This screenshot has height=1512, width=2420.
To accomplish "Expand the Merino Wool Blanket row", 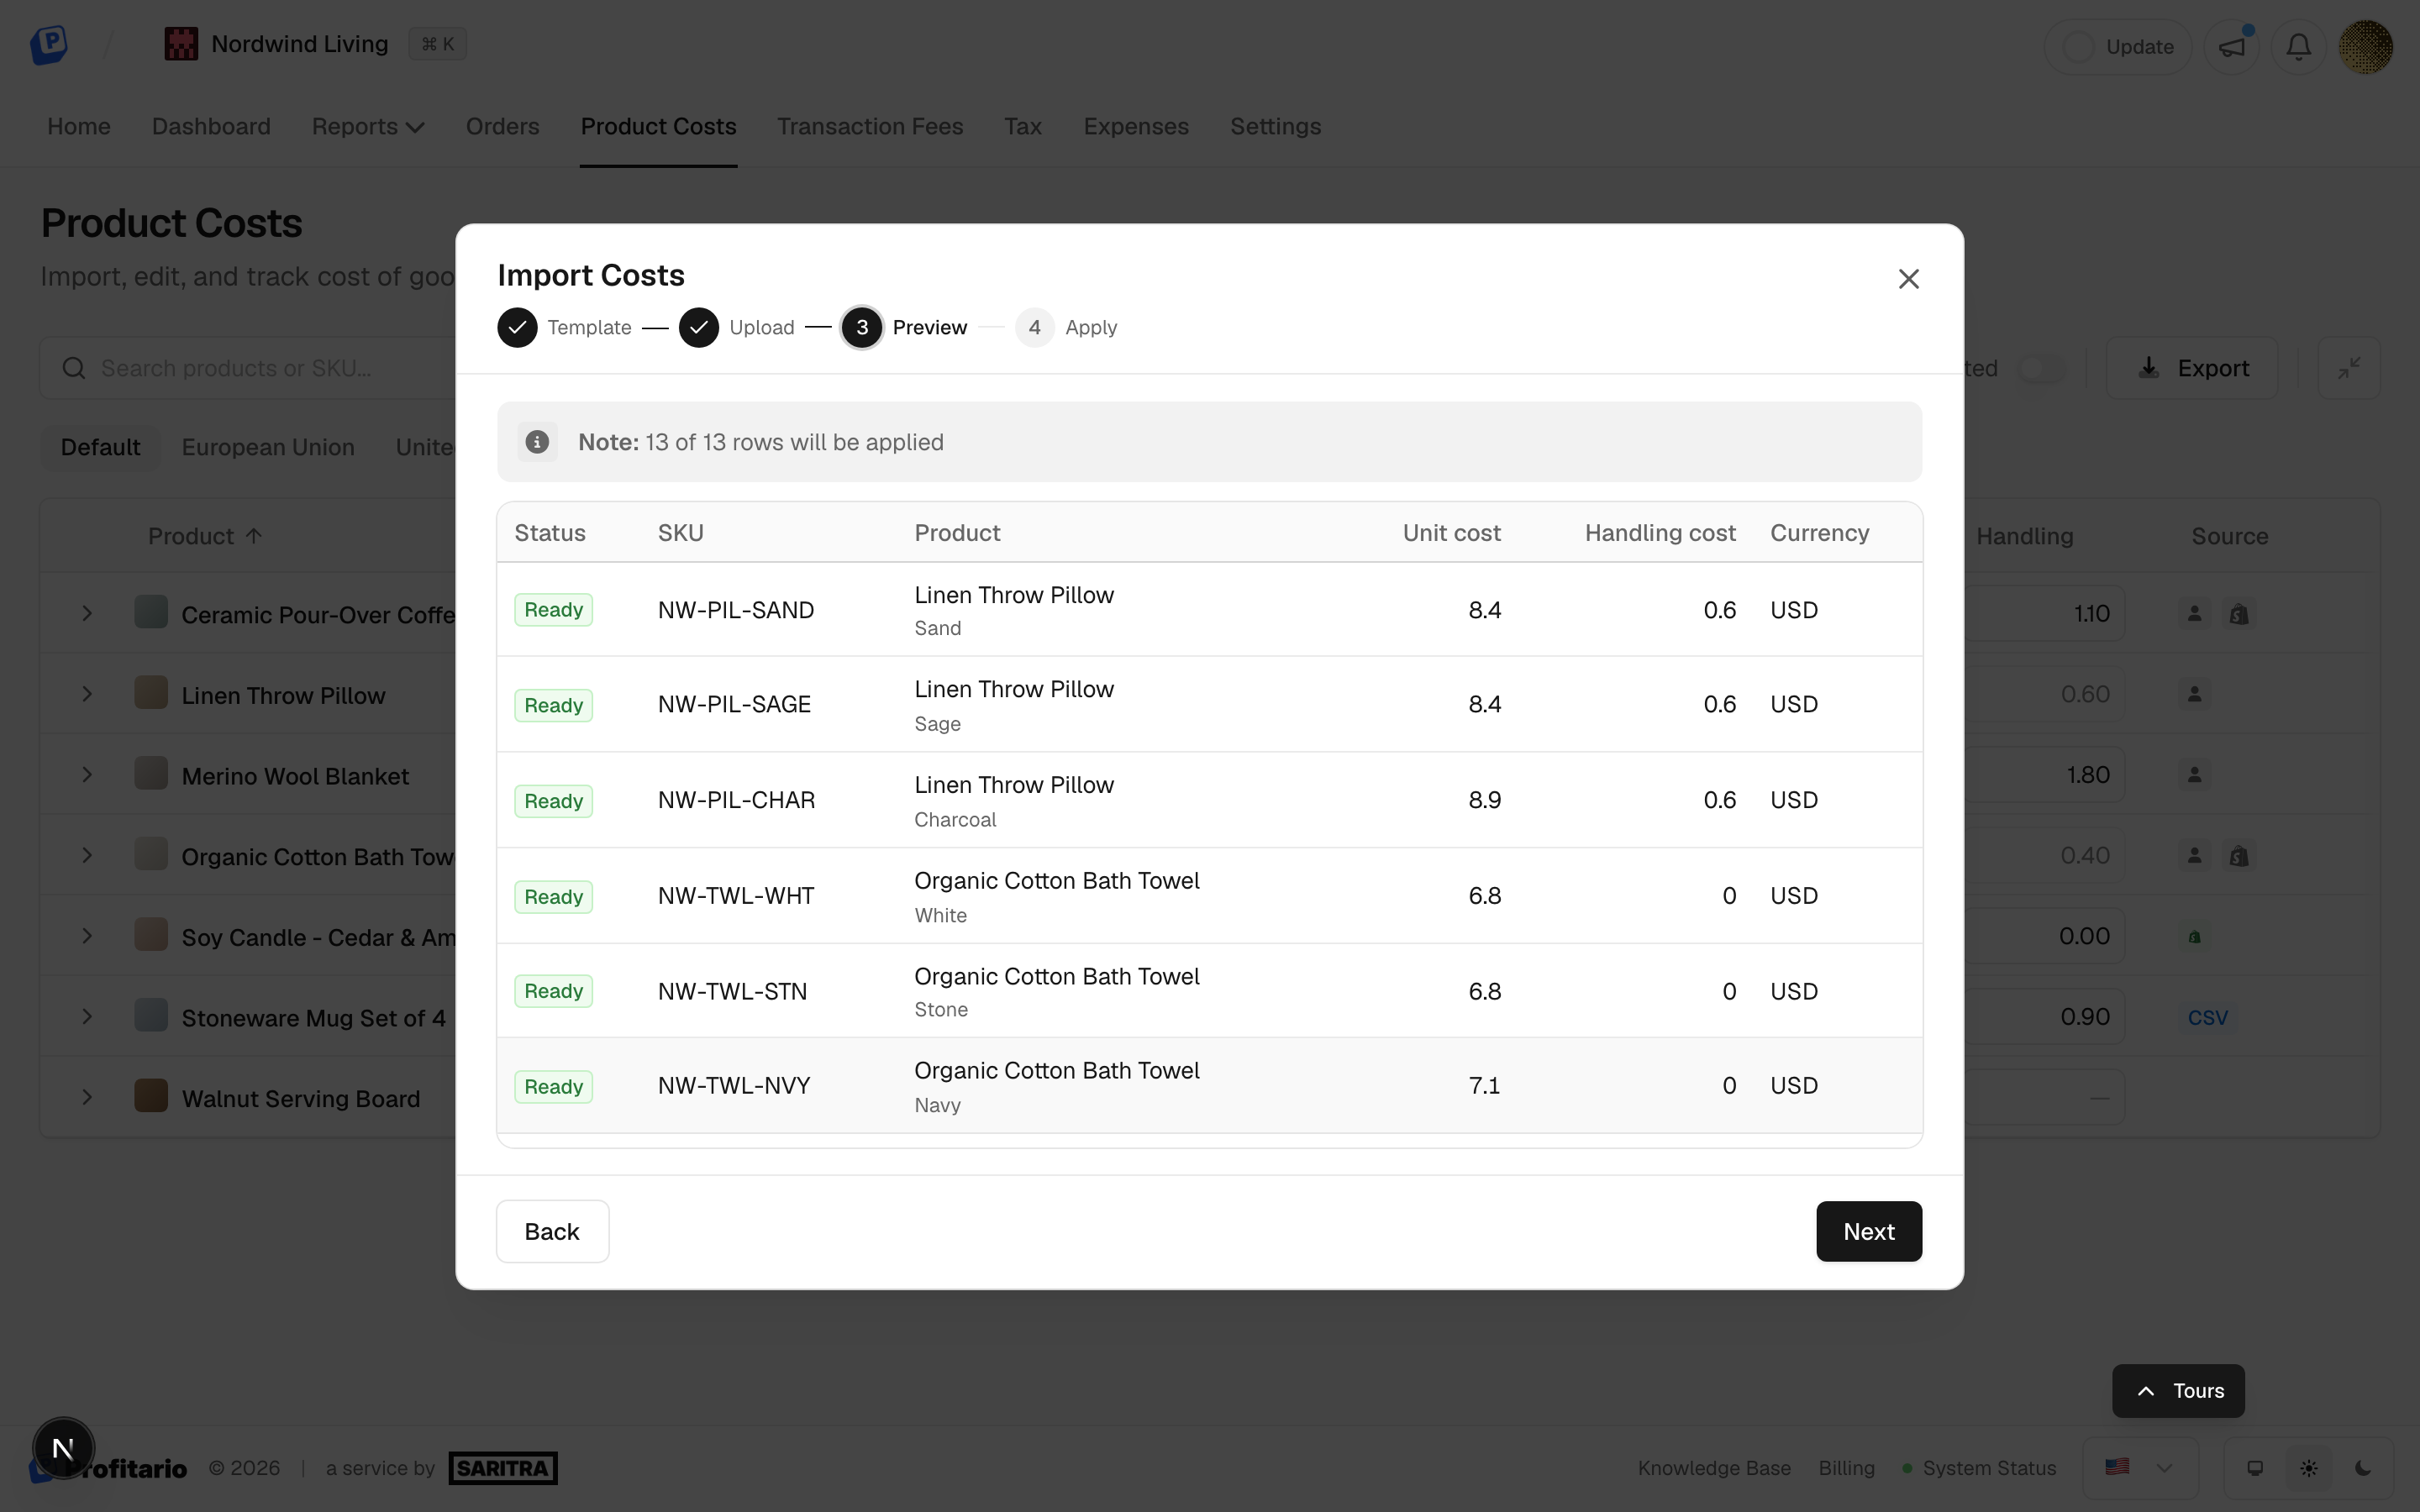I will (x=87, y=775).
